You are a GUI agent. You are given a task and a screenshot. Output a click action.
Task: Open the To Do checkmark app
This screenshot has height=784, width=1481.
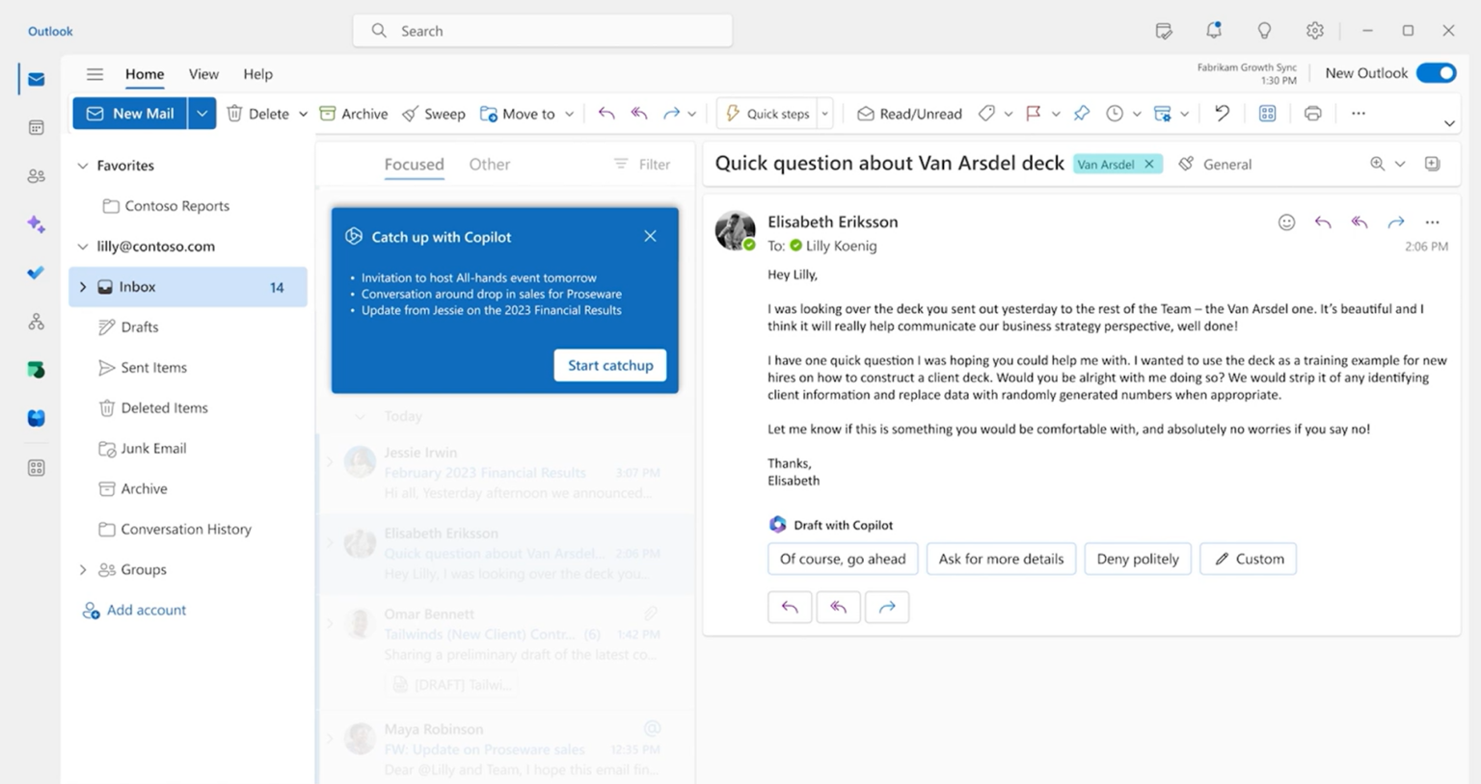pyautogui.click(x=37, y=273)
